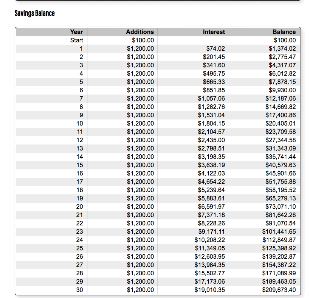Select year 23 balance $101,441.65
Image resolution: width=310 pixels, height=298 pixels.
coord(279,231)
